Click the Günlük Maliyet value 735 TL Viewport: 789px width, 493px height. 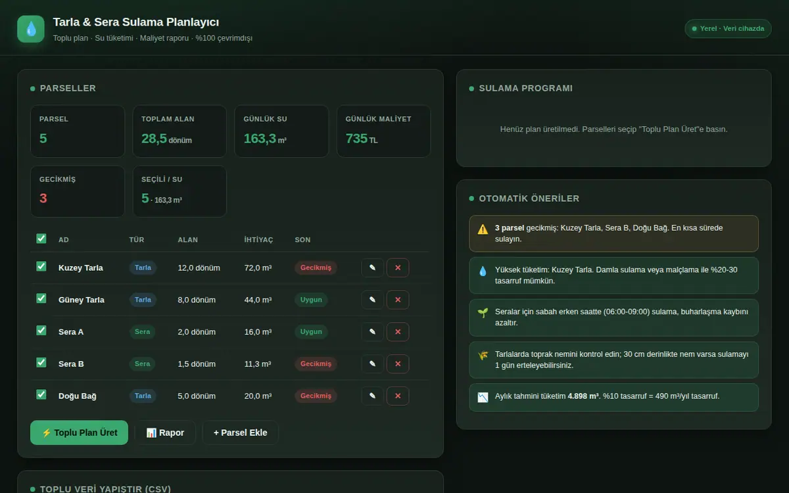pyautogui.click(x=362, y=139)
